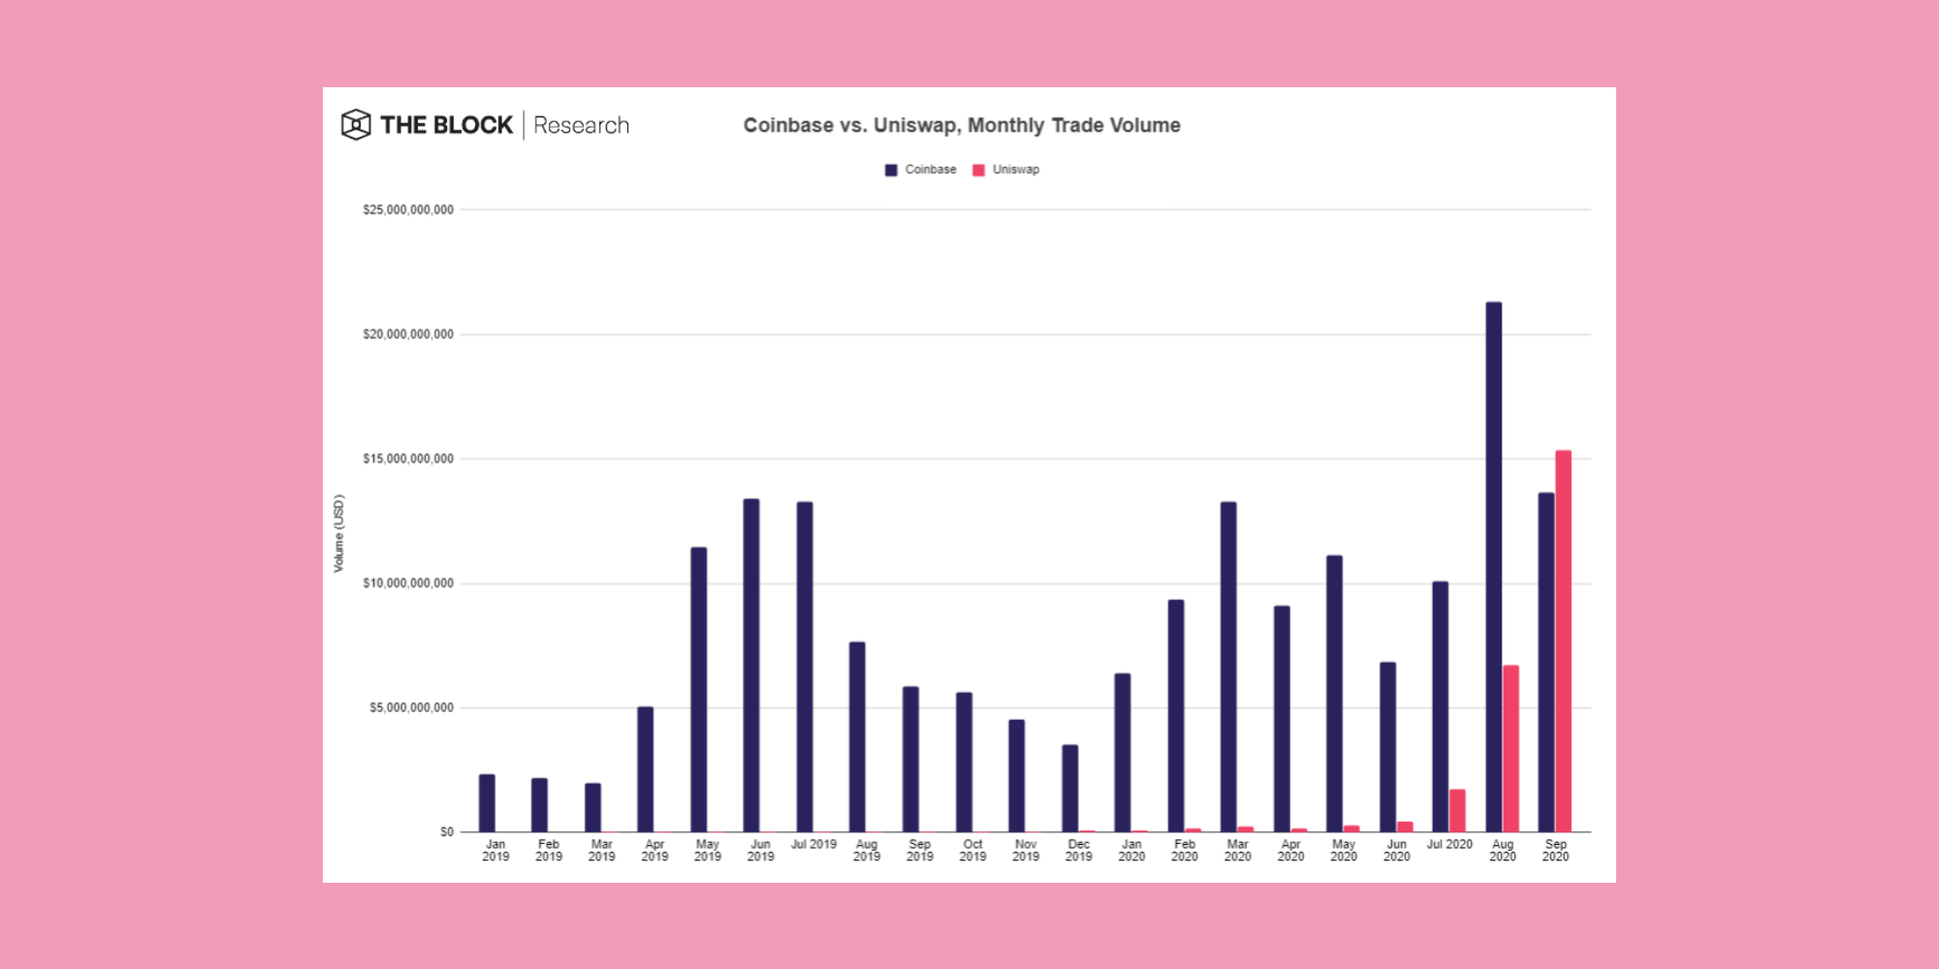Viewport: 1939px width, 969px height.
Task: Click the Apr 2020 Coinbase bar
Action: pos(1282,719)
